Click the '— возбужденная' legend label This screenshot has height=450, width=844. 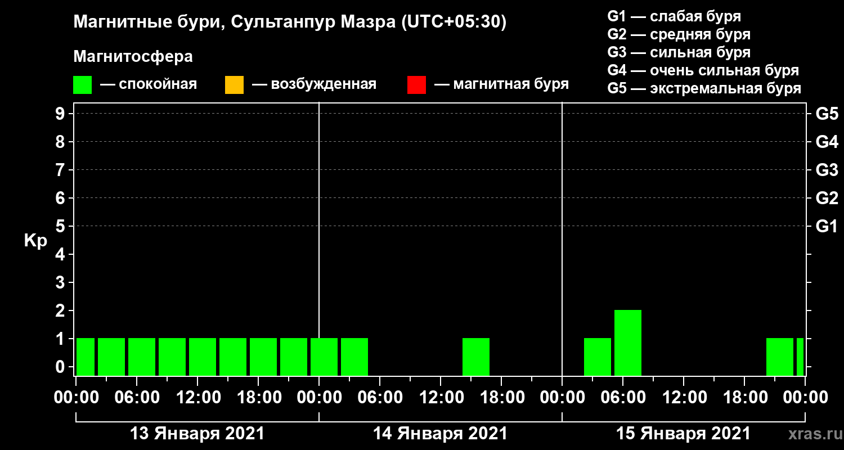tap(314, 85)
